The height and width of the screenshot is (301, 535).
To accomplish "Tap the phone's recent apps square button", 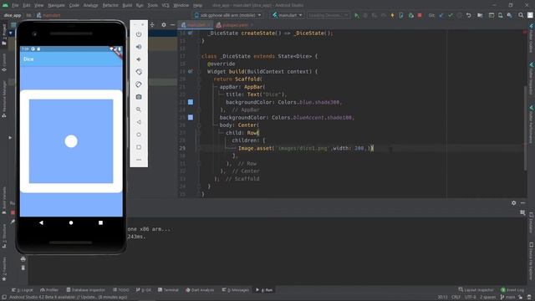I will 100,222.
